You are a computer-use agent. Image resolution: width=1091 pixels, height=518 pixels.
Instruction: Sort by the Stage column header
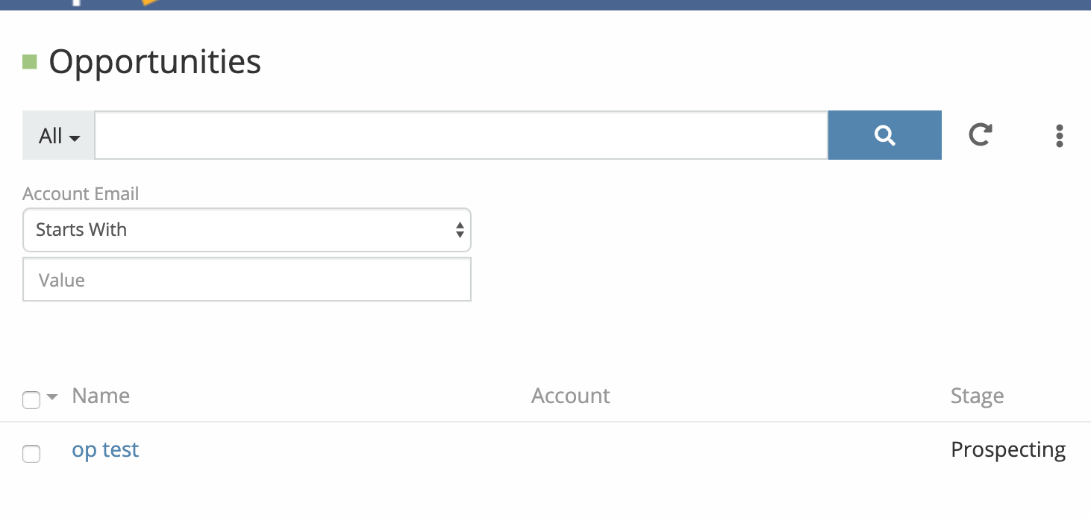point(977,396)
